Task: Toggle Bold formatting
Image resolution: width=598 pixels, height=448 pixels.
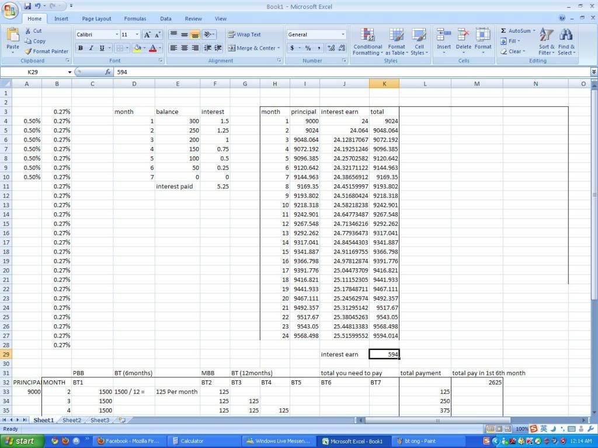Action: tap(81, 48)
